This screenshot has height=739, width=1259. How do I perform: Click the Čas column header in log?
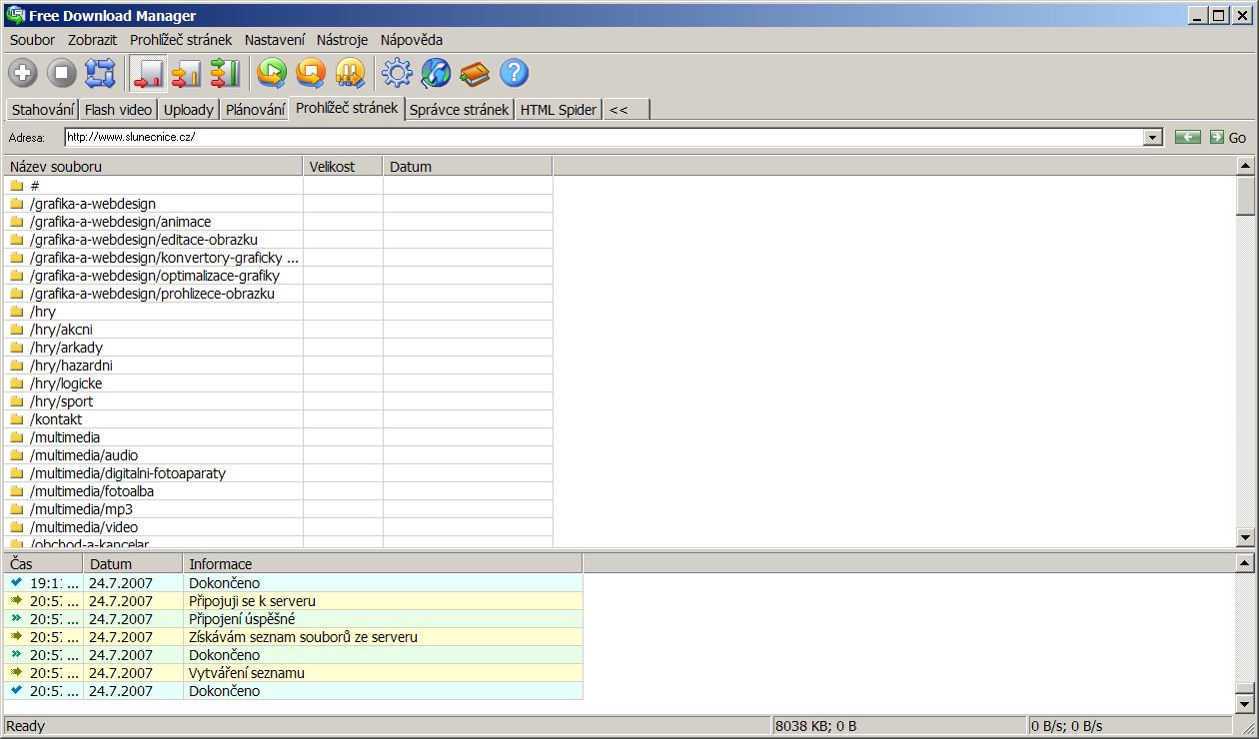(x=43, y=564)
